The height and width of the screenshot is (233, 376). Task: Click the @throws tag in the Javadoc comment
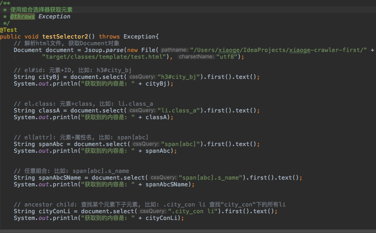coord(23,17)
